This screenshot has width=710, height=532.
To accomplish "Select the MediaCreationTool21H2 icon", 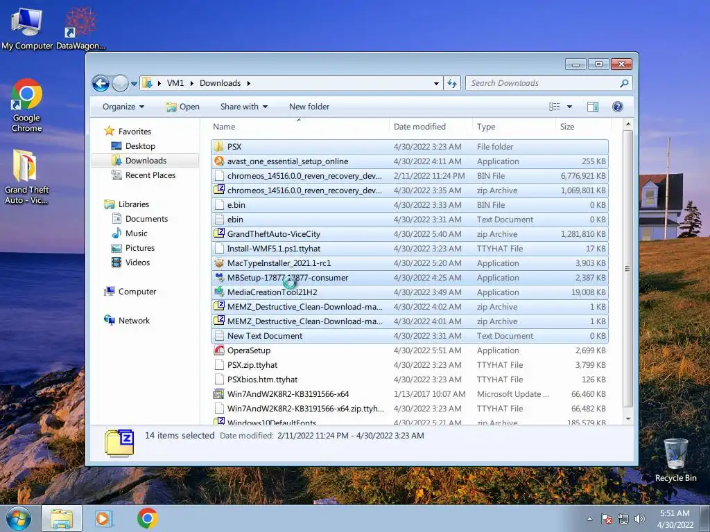I will [x=219, y=292].
